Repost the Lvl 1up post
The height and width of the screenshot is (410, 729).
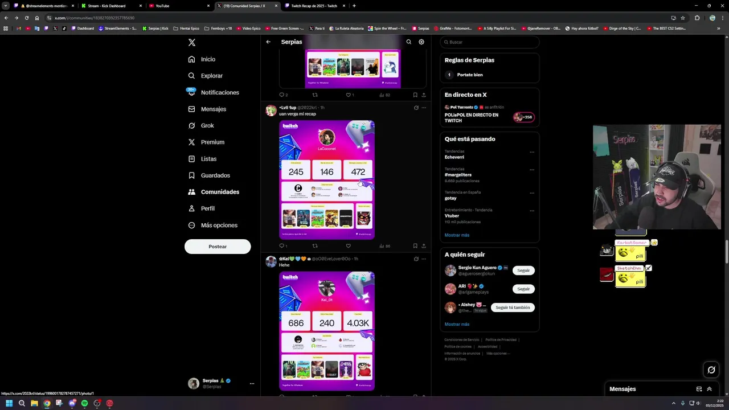click(x=315, y=246)
